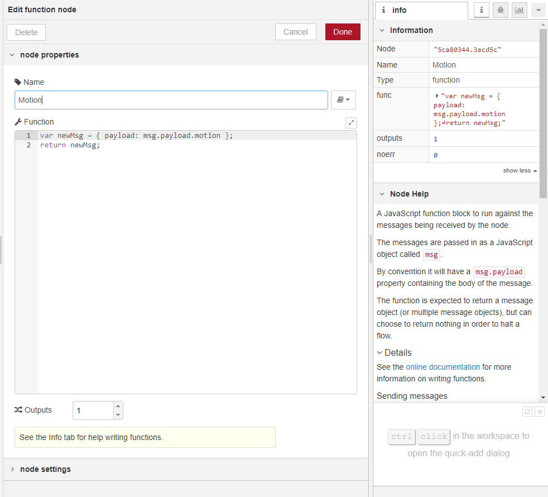Click the Function wrench icon
Viewport: 548px width, 497px height.
coord(18,122)
